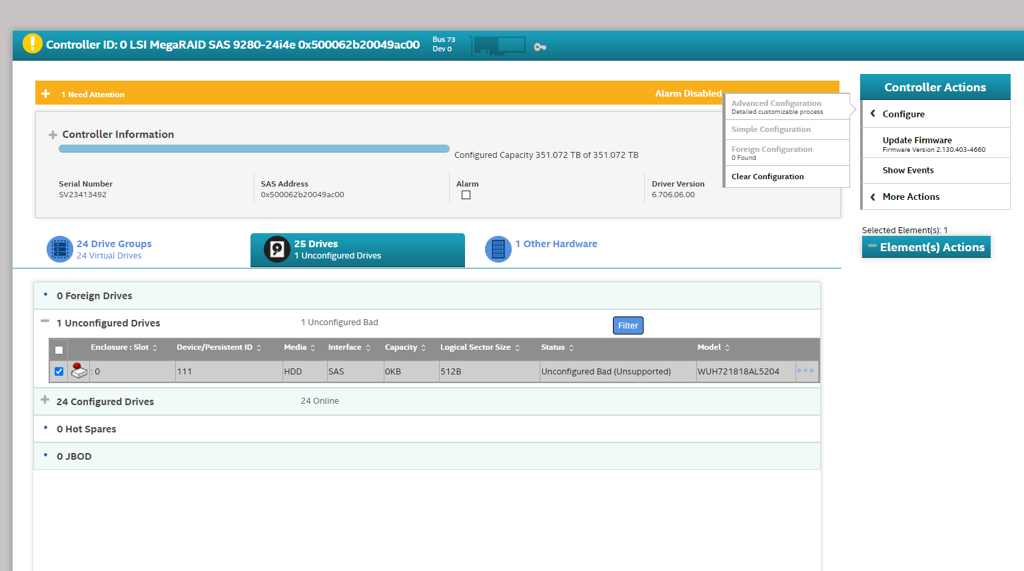
Task: Click the 1 Unconfigured Bad label
Action: pyautogui.click(x=340, y=322)
